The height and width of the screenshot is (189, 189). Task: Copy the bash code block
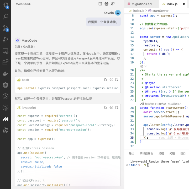click(105, 80)
